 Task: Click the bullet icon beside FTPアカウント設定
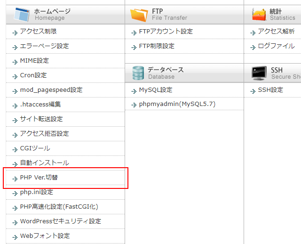(x=134, y=33)
